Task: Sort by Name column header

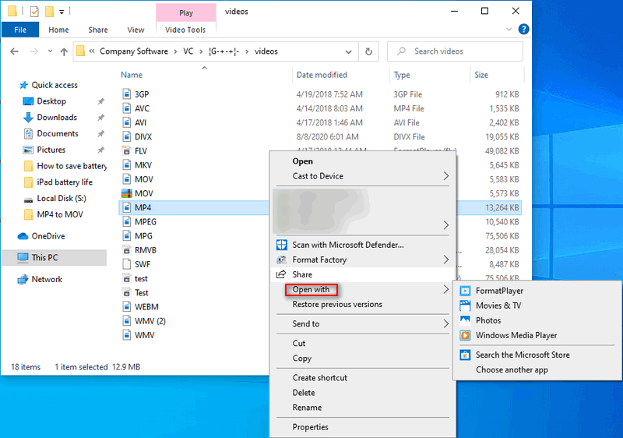Action: pos(132,75)
